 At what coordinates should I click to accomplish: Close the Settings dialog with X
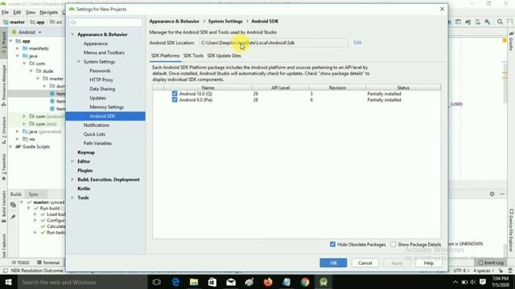[442, 9]
